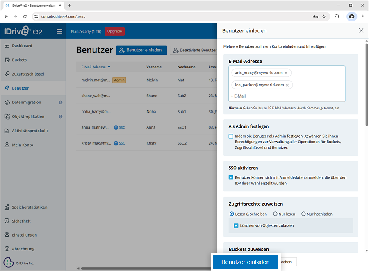Click the Objektreplikation help icon
369x271 pixels.
coord(60,117)
